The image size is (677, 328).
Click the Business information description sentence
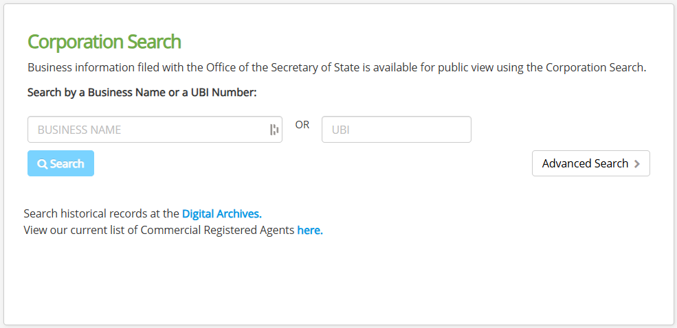tap(337, 68)
